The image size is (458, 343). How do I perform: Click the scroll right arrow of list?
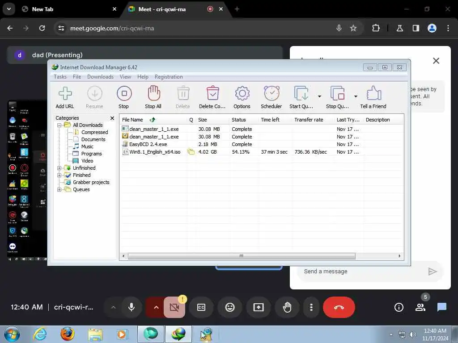pyautogui.click(x=399, y=256)
